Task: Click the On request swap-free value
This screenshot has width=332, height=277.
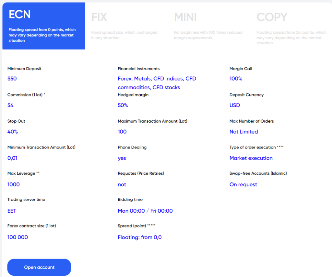Action: point(243,184)
